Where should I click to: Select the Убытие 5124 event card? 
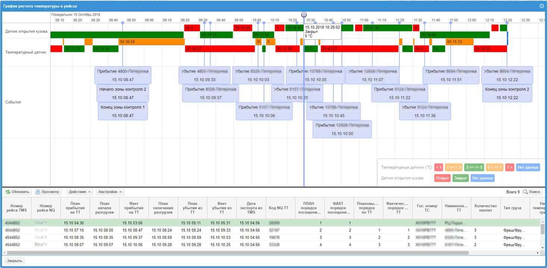pos(425,111)
